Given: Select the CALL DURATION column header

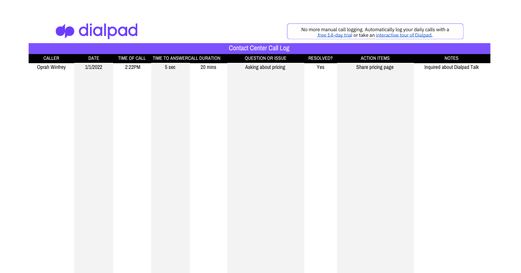Looking at the screenshot, I should click(x=204, y=58).
